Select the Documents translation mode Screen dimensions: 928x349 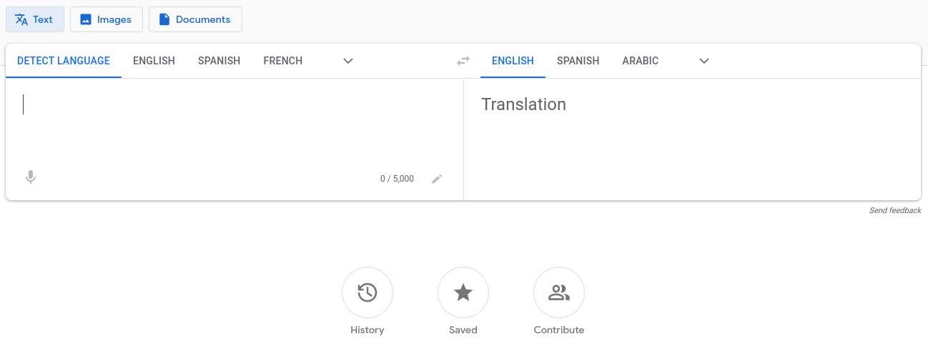tap(195, 19)
